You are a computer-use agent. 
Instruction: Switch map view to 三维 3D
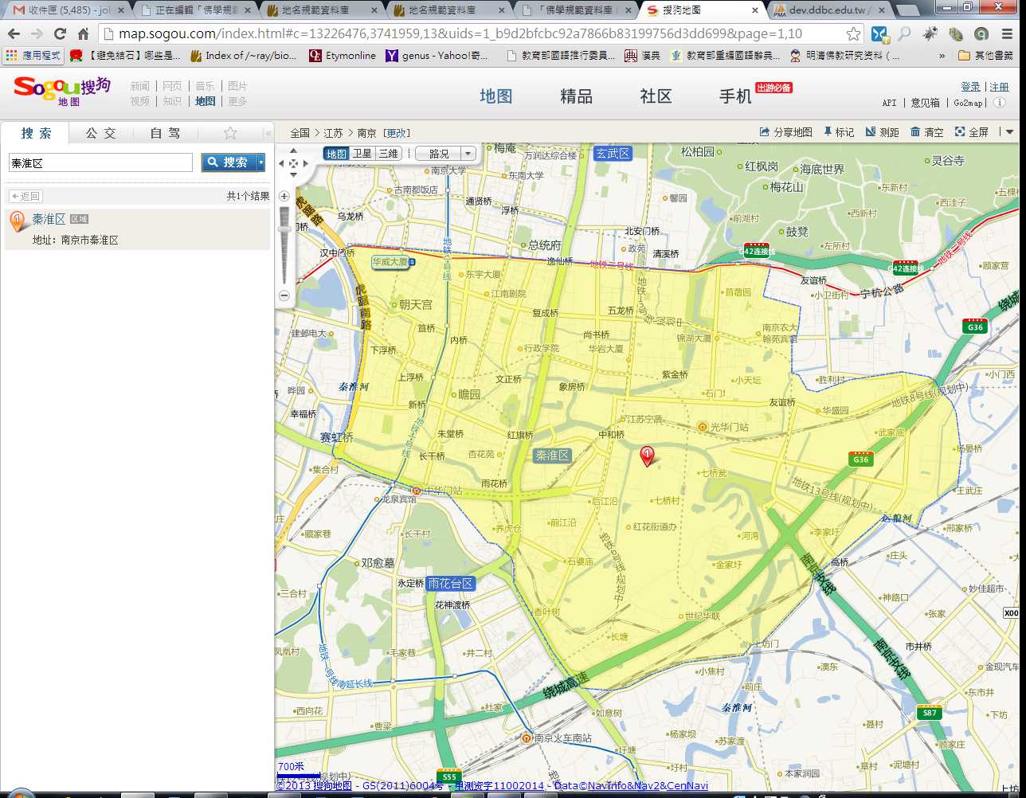[388, 154]
